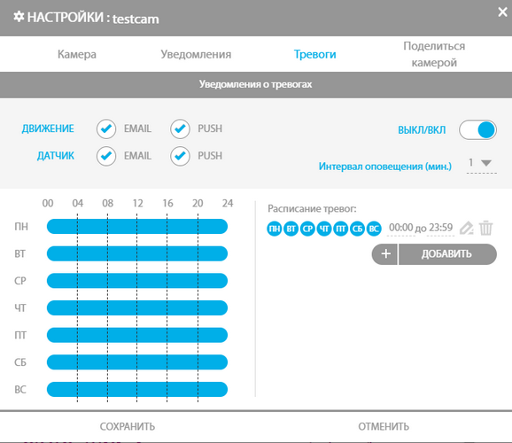Viewport: 512px width, 443px height.
Task: Toggle СБ day circle in schedule
Action: coord(357,229)
